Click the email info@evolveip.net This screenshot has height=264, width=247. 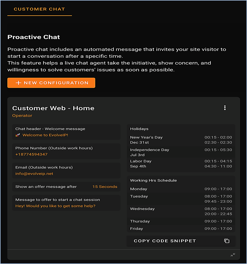[x=34, y=174]
